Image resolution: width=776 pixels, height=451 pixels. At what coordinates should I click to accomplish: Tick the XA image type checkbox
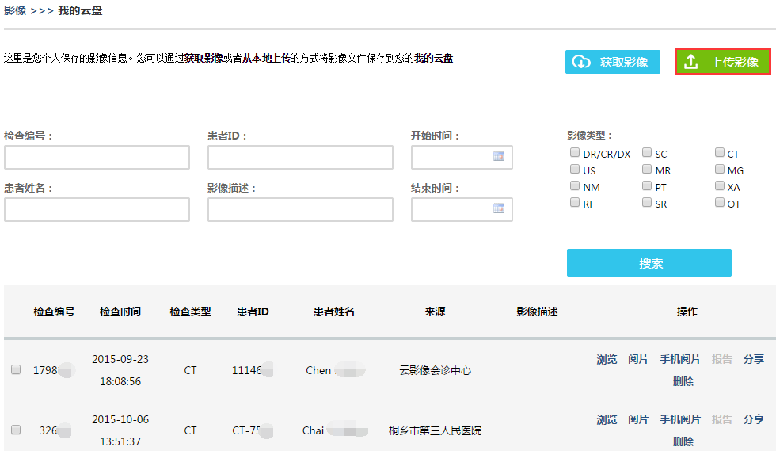(720, 185)
